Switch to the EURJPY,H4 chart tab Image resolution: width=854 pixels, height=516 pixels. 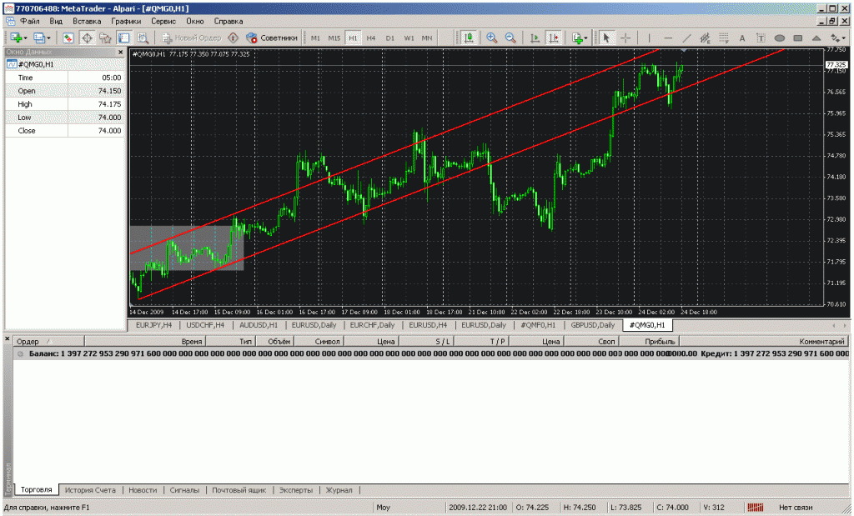point(153,325)
